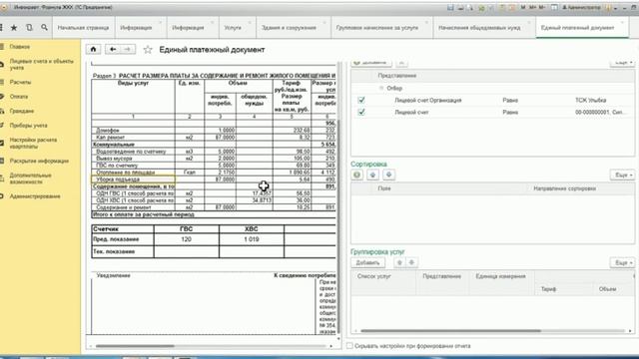Viewport: 639px width, 359px height.
Task: Open the Граждане sidebar section
Action: 22,111
